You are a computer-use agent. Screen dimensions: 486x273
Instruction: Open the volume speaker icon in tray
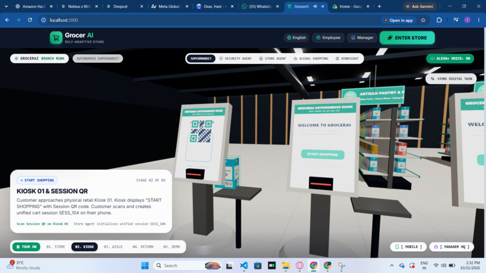444,266
